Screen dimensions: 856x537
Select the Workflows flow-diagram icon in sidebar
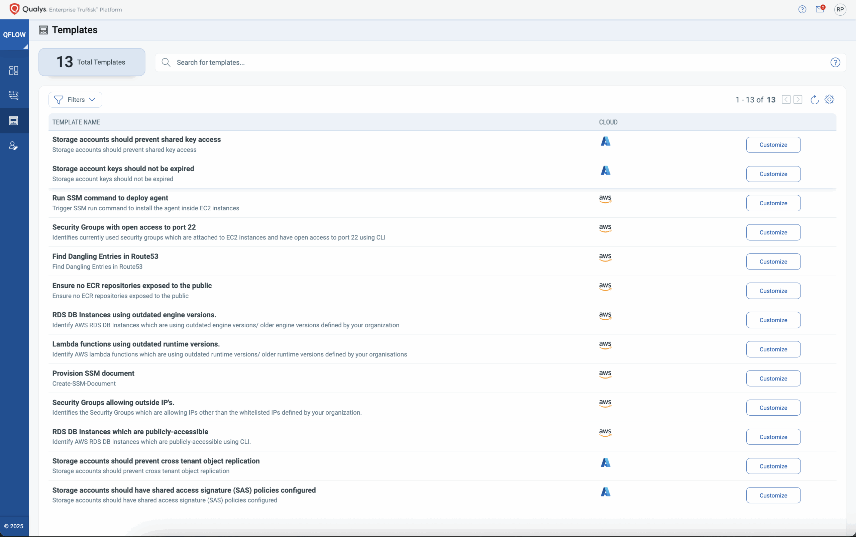tap(14, 95)
